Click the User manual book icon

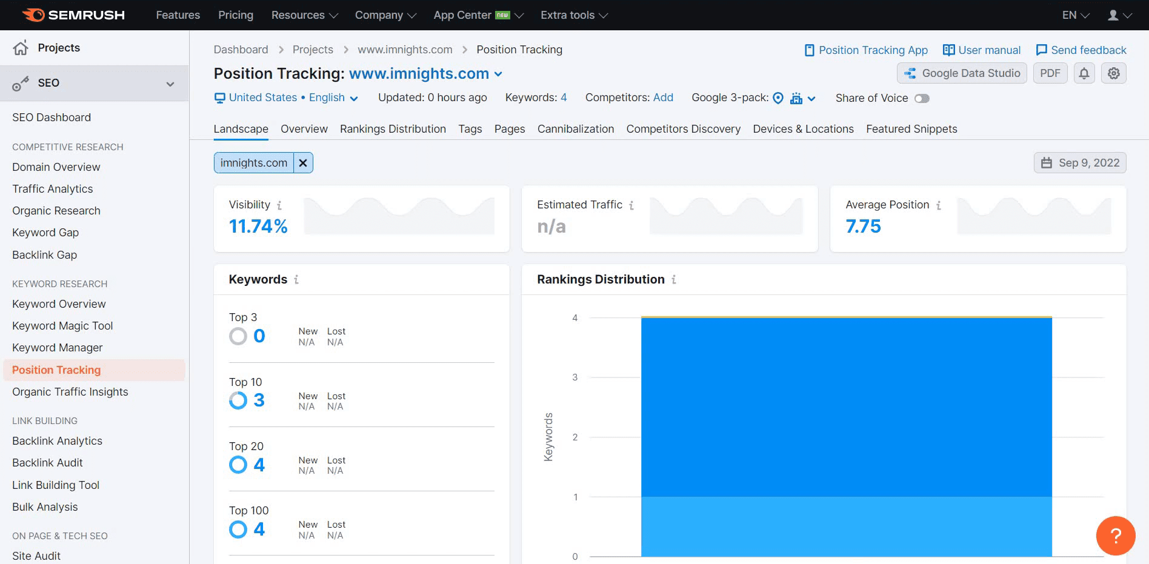pyautogui.click(x=949, y=50)
